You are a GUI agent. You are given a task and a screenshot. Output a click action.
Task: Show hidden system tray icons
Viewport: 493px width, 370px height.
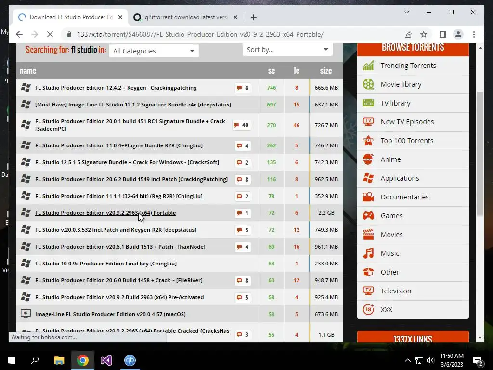tap(407, 360)
